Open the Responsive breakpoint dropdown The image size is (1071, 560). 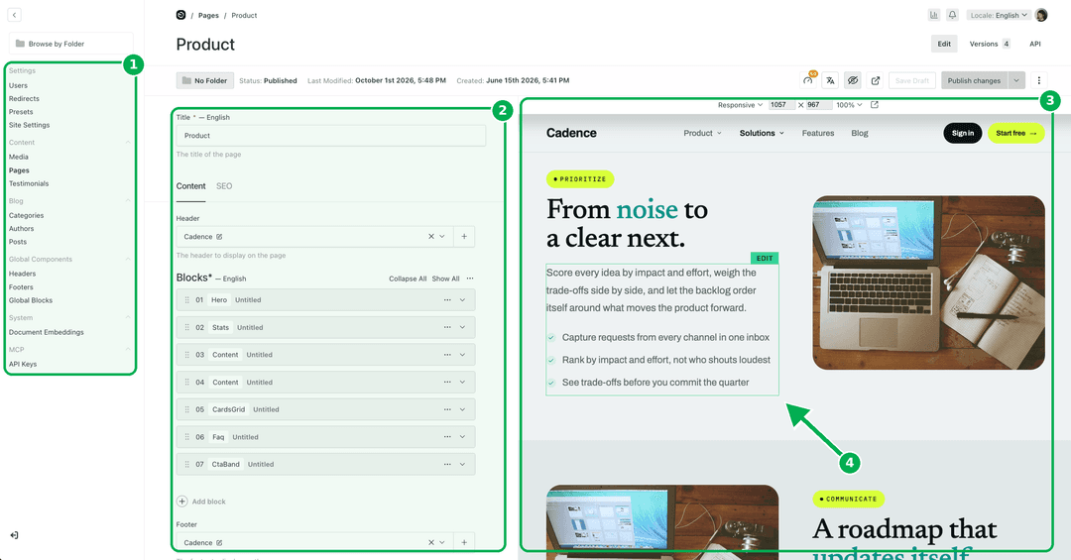tap(740, 105)
